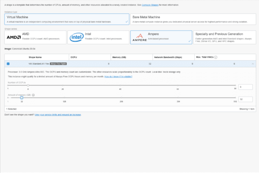Click the Ampere logo icon
Screen dimensions: 259x173
140,38
